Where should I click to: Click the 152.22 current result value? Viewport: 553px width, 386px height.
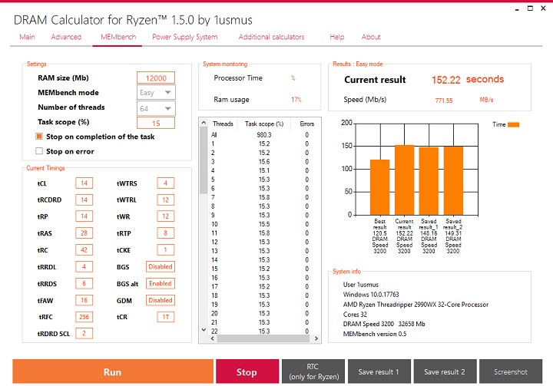click(445, 80)
